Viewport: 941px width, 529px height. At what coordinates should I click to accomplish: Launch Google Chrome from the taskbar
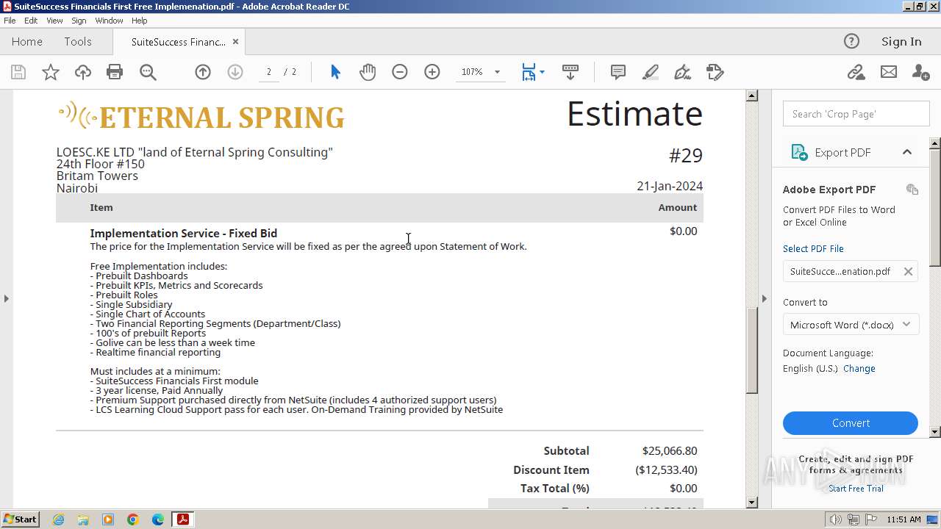coord(133,519)
